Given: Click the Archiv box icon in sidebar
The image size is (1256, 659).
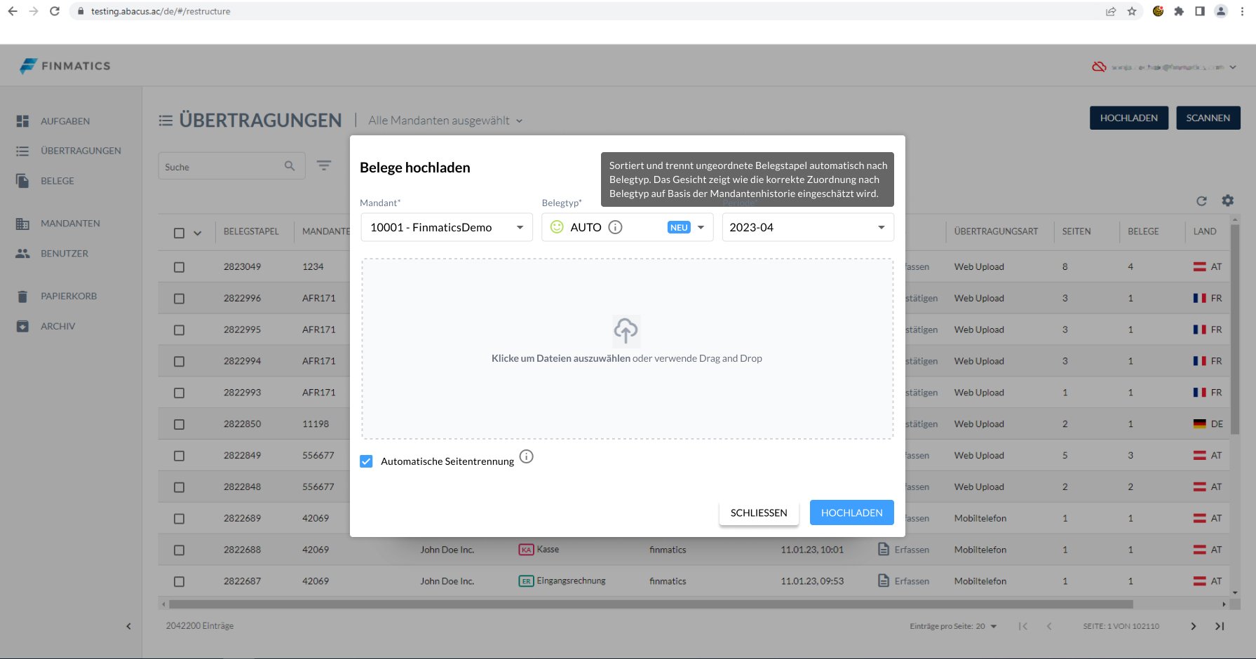Looking at the screenshot, I should point(22,327).
